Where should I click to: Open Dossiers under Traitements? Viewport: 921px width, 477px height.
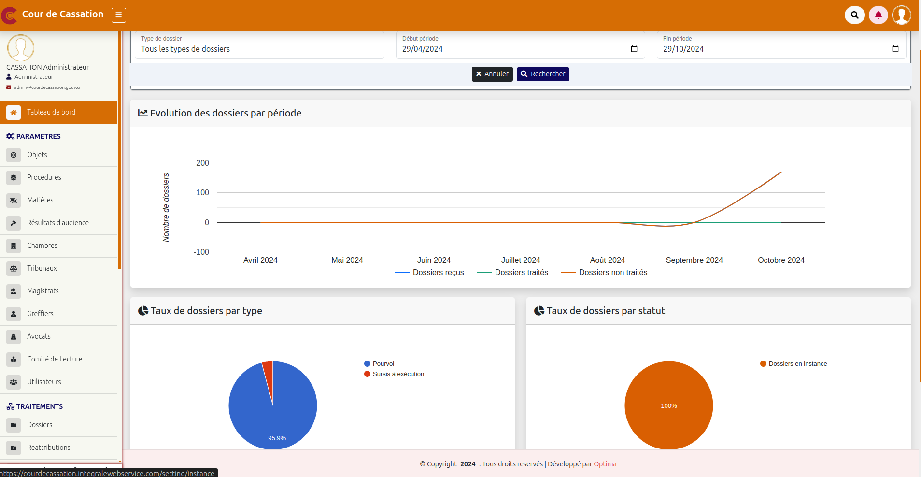pos(58,425)
